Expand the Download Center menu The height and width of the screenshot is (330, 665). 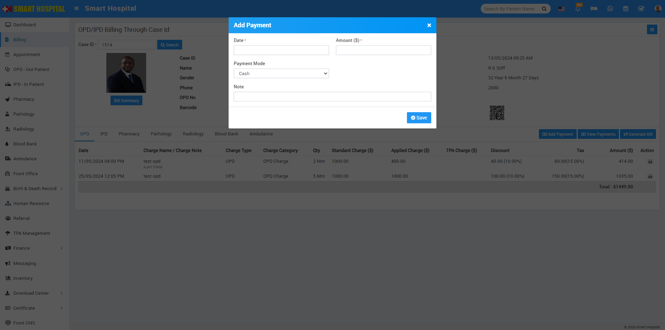[35, 293]
